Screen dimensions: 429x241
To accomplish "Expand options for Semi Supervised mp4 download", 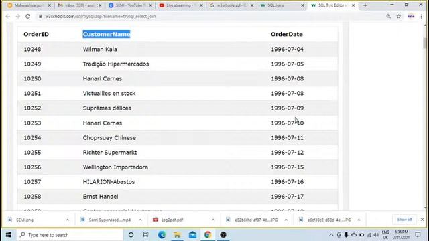I will pyautogui.click(x=140, y=220).
